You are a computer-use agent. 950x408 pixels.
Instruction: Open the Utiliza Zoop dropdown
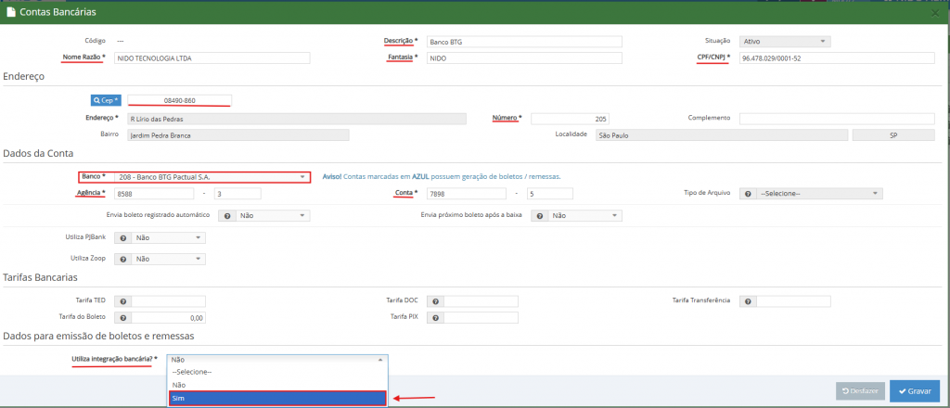(x=169, y=259)
